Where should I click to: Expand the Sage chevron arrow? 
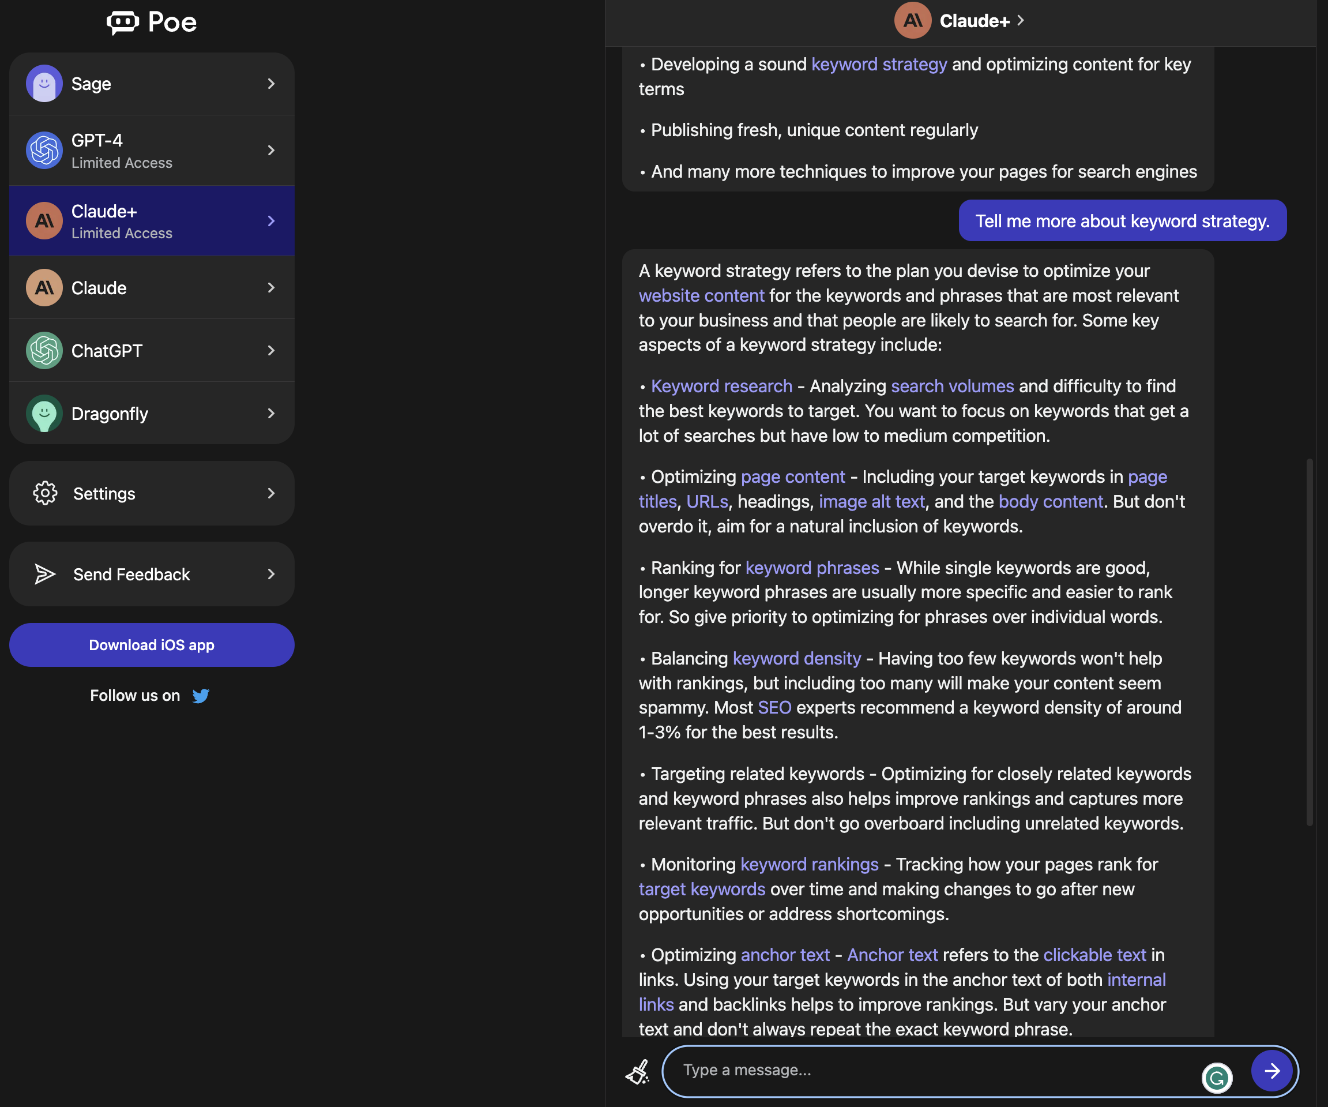271,84
